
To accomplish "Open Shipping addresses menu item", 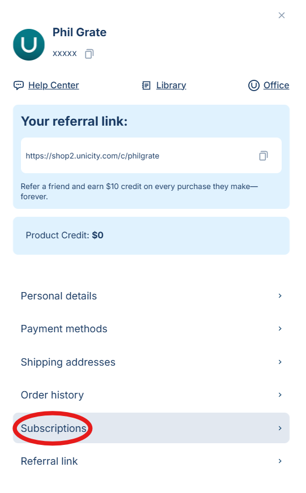I will click(151, 362).
